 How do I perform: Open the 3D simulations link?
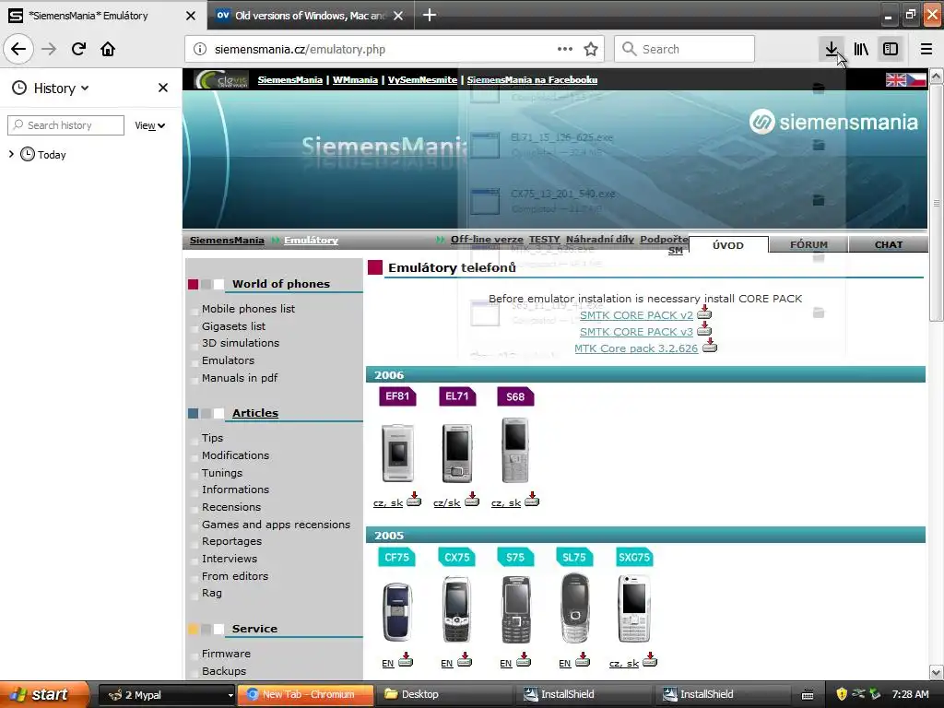(241, 343)
